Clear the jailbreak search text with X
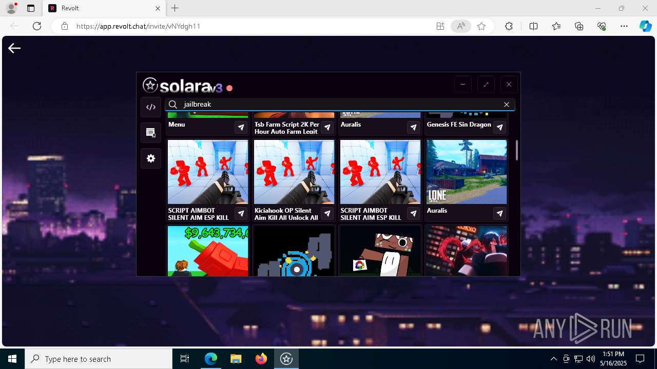This screenshot has width=657, height=369. [x=507, y=104]
